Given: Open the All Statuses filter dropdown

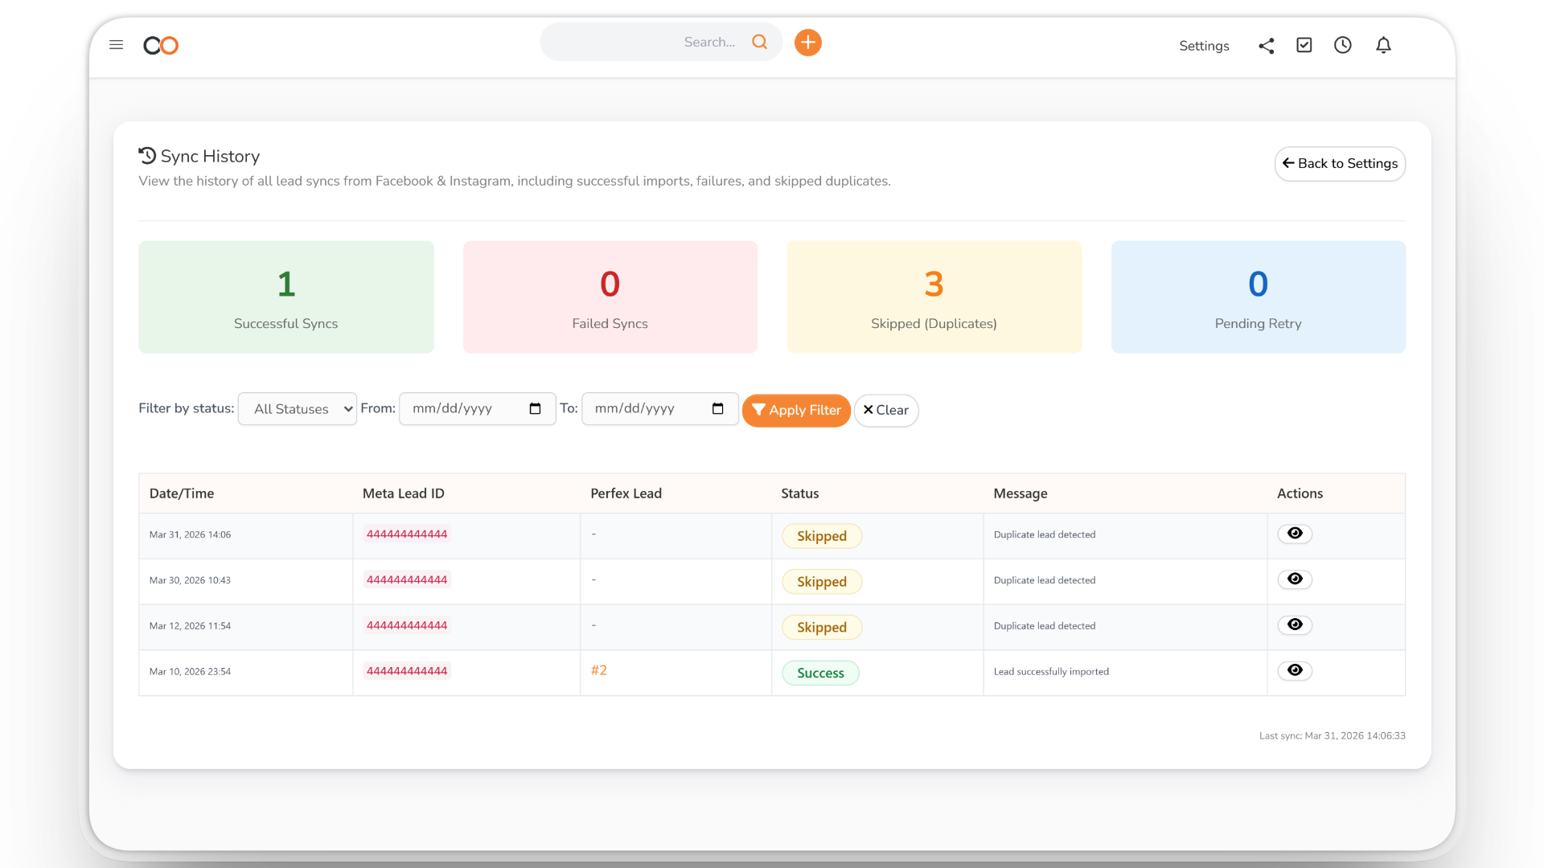Looking at the screenshot, I should (x=297, y=408).
